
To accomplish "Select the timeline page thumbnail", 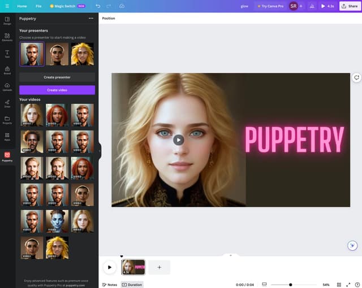I will 133,267.
